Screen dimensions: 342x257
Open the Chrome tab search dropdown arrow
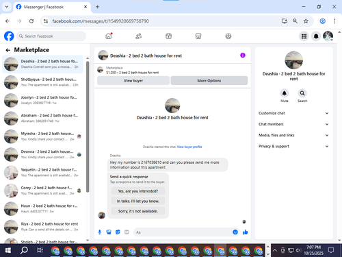click(x=7, y=7)
